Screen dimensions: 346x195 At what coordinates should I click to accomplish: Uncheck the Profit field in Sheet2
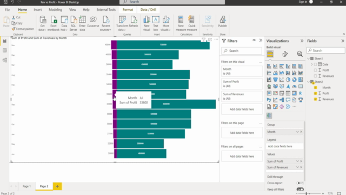coord(315,93)
